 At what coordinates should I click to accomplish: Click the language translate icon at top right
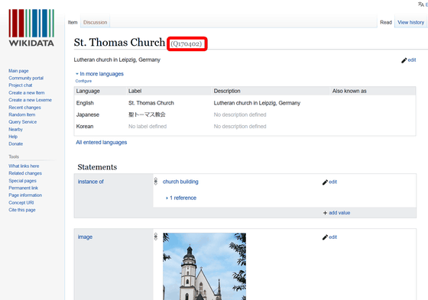click(x=420, y=5)
